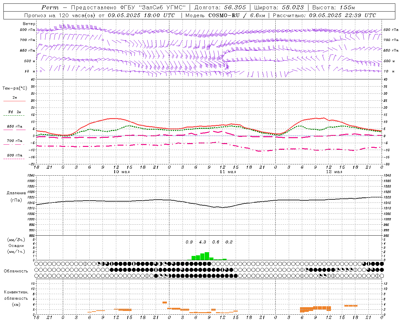Click the 0.2 three-hour precipitation value
Image resolution: width=400 pixels, height=320 pixels.
coord(229,242)
